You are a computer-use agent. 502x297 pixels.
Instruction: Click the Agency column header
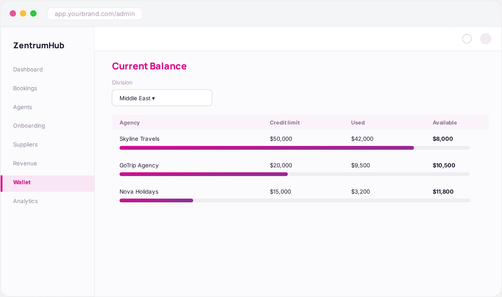tap(129, 123)
